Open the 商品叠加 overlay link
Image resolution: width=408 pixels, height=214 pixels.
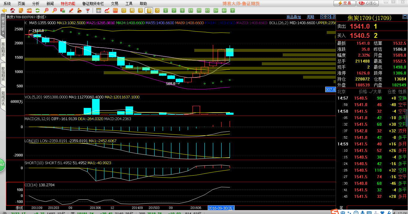point(294,17)
